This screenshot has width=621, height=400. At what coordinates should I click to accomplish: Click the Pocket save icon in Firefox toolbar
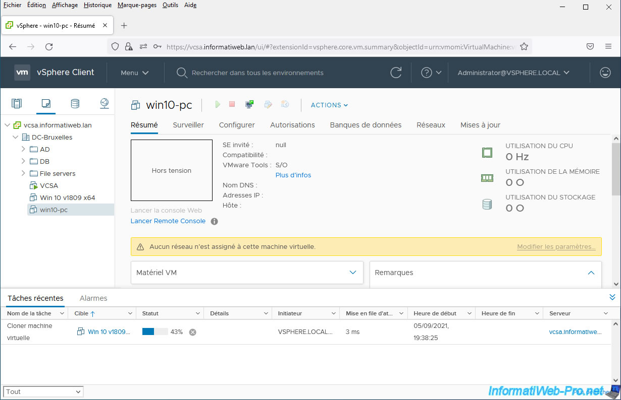tap(590, 46)
